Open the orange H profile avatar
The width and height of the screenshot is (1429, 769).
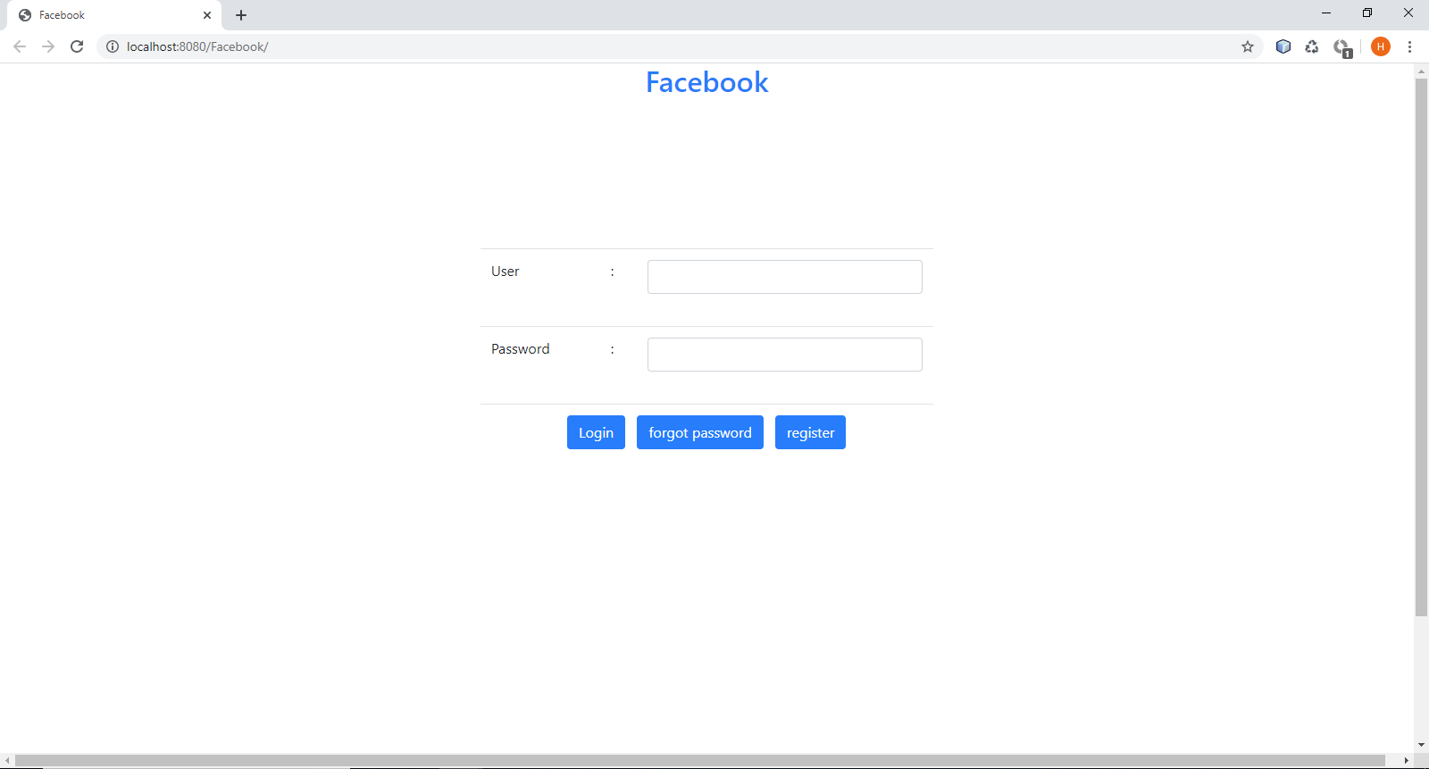pos(1381,46)
